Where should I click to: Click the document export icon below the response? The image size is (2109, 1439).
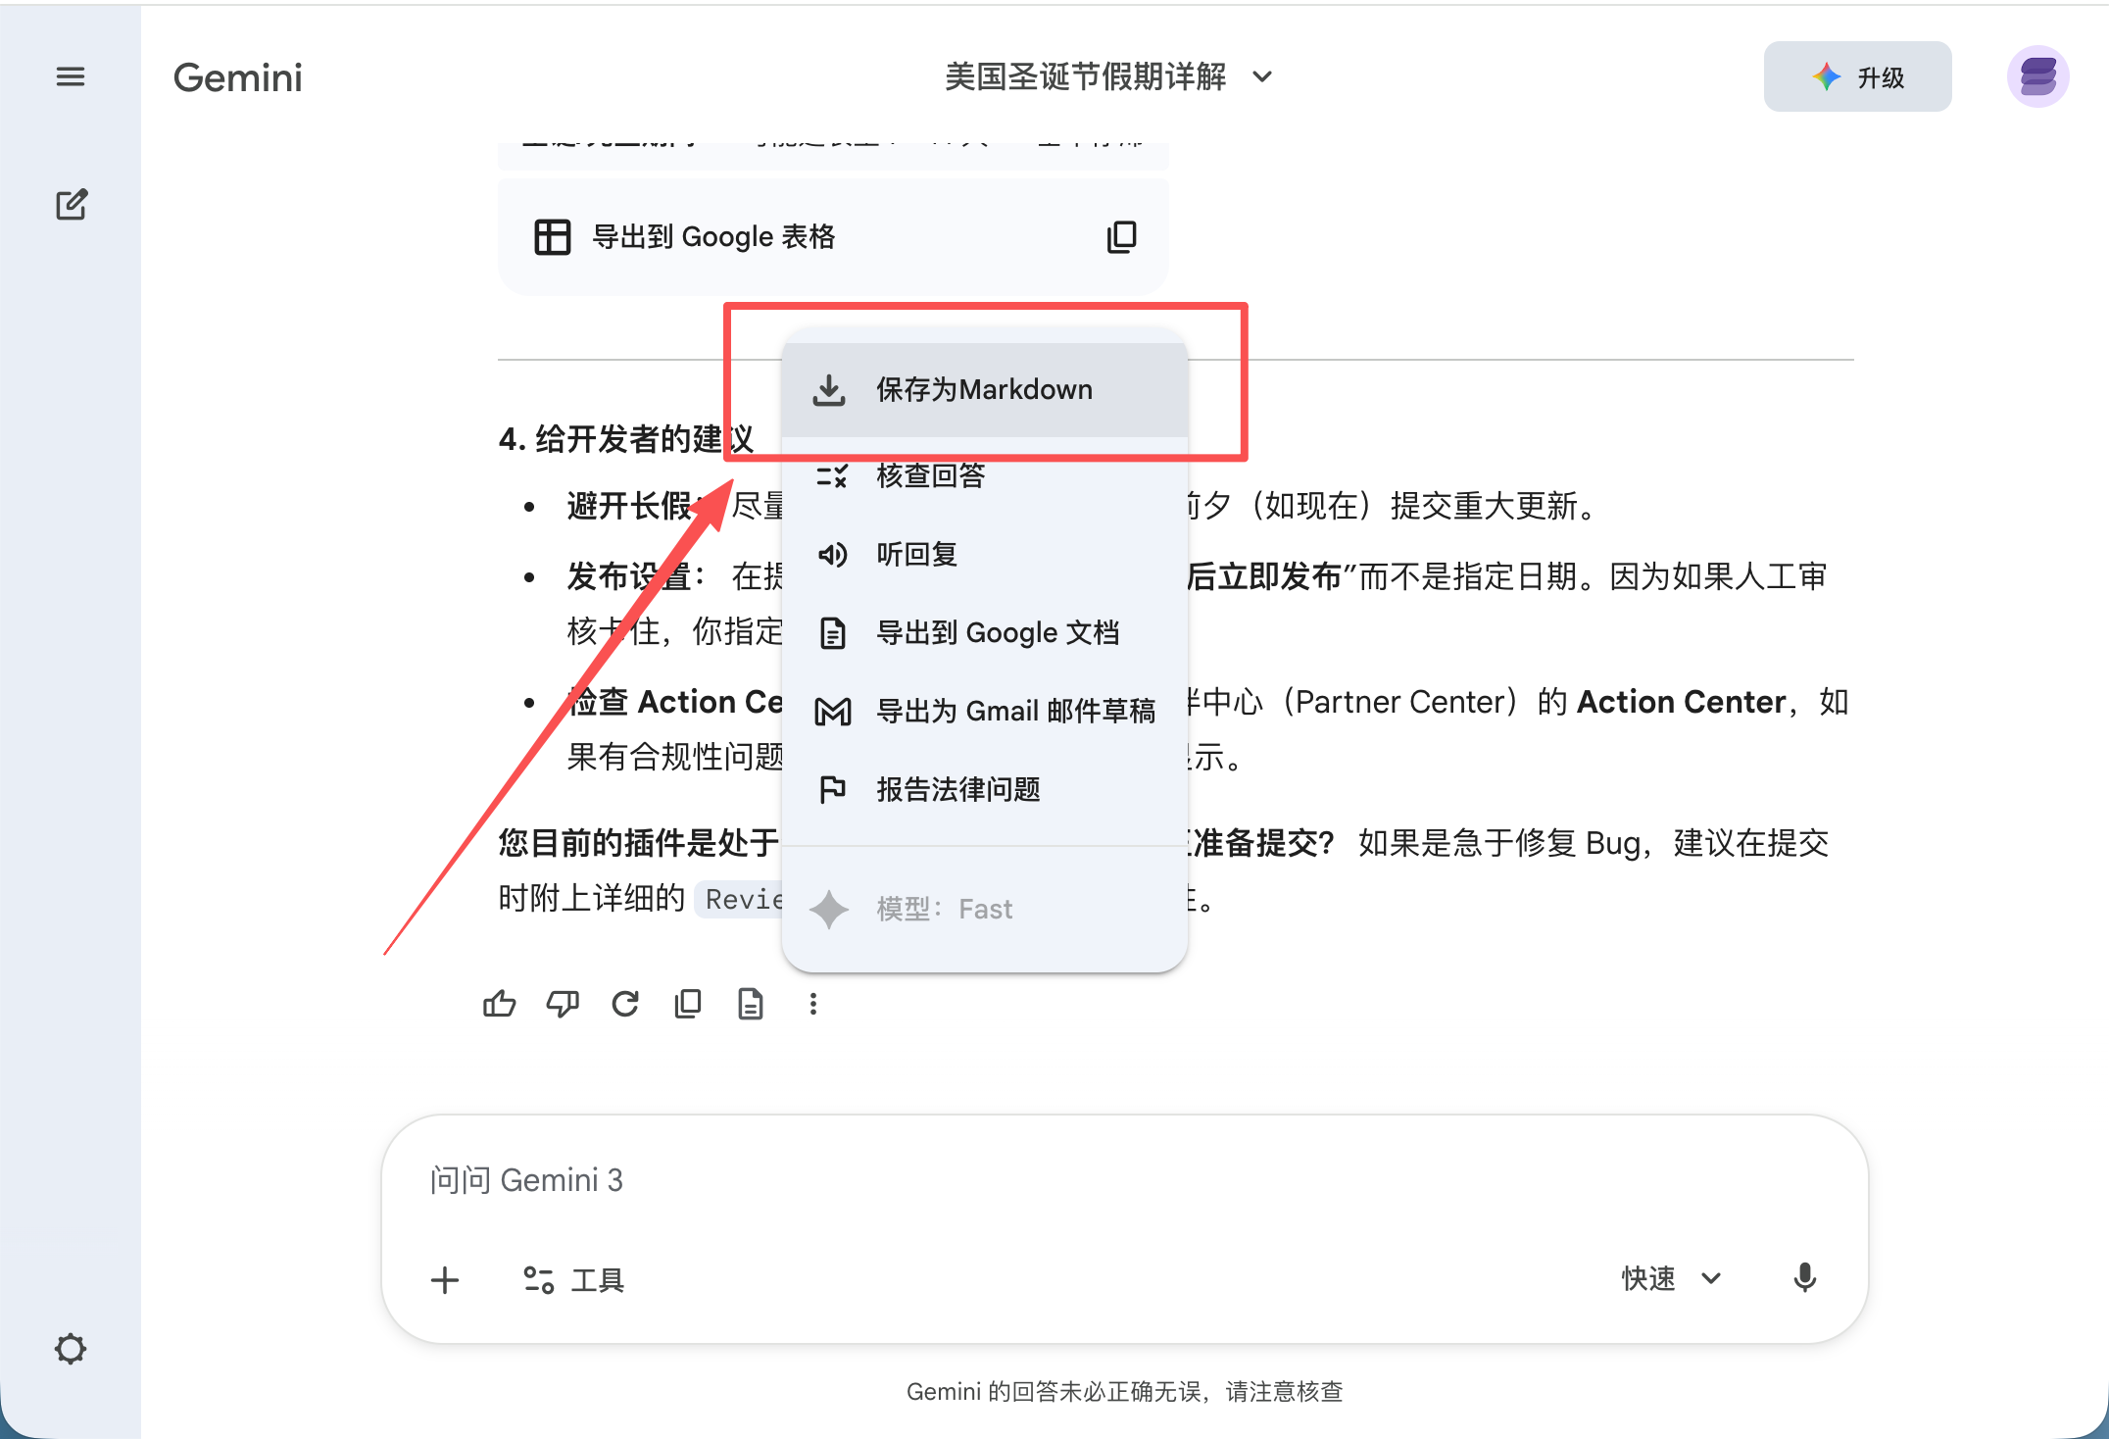(751, 1004)
